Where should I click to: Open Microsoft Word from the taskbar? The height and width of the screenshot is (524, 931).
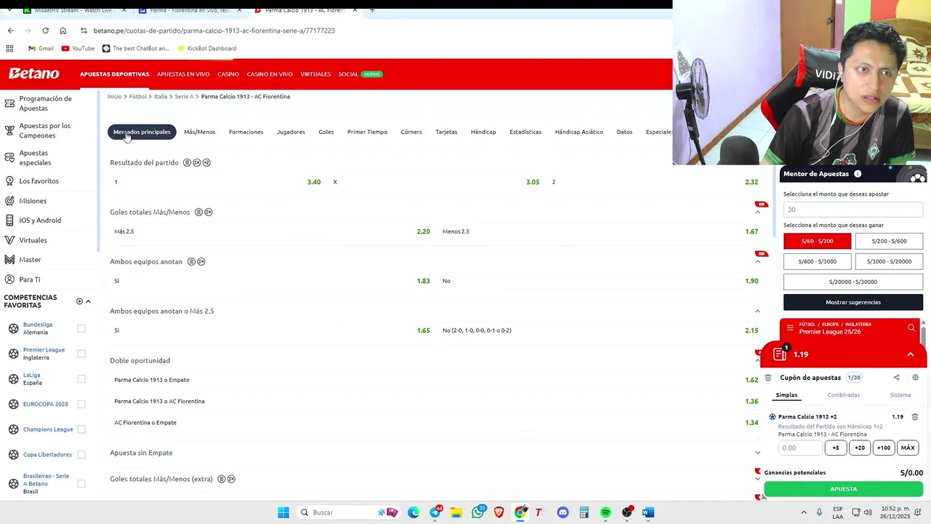(x=648, y=512)
